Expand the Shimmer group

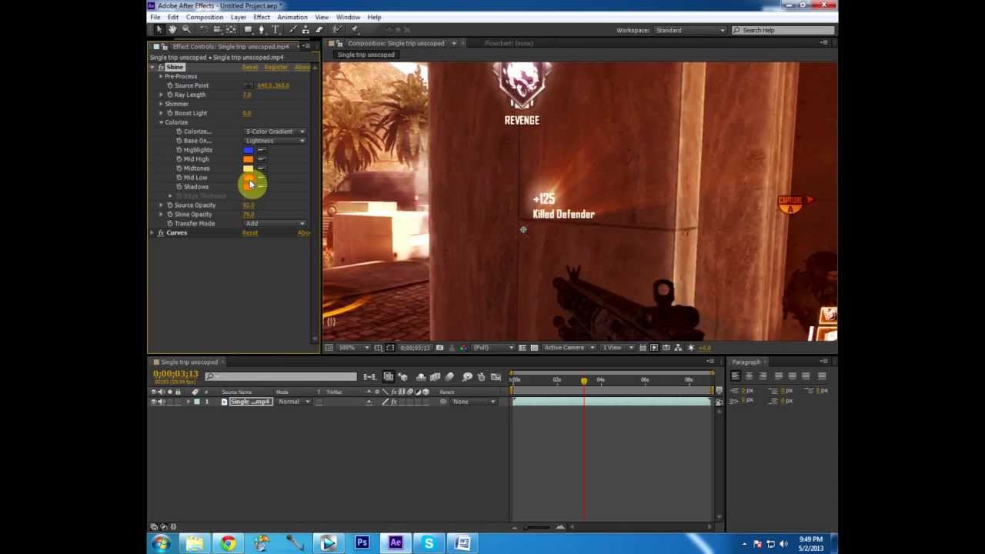click(161, 104)
